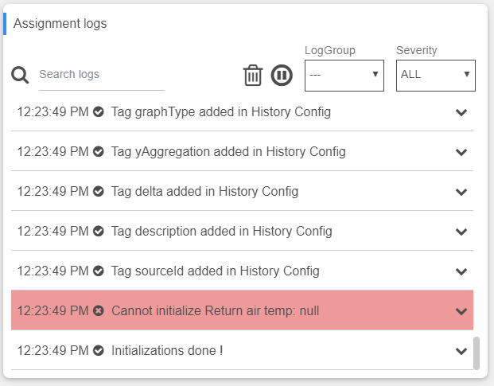The height and width of the screenshot is (386, 494).
Task: Click the checkmark icon on sourceId log
Action: tap(99, 271)
